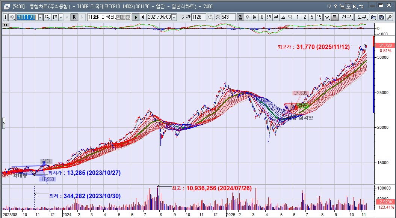
Task: Click the stock search magnifier icon
Action: pyautogui.click(x=47, y=17)
